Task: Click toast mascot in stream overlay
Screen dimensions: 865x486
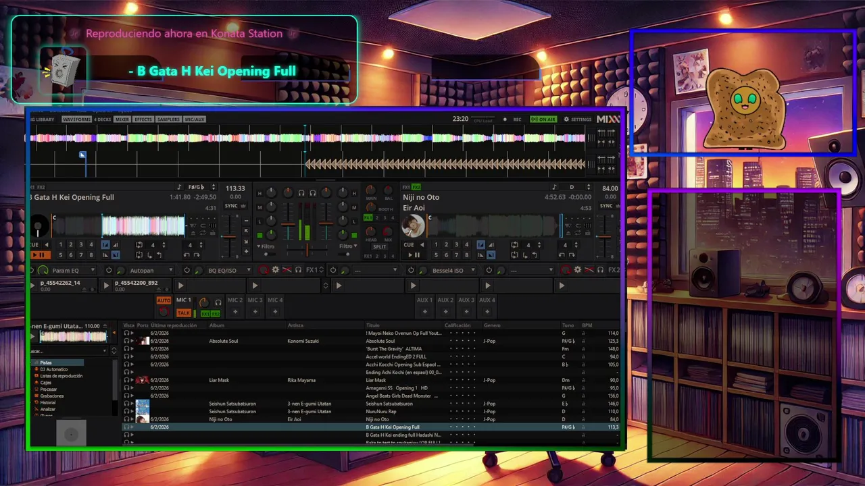Action: pyautogui.click(x=744, y=107)
